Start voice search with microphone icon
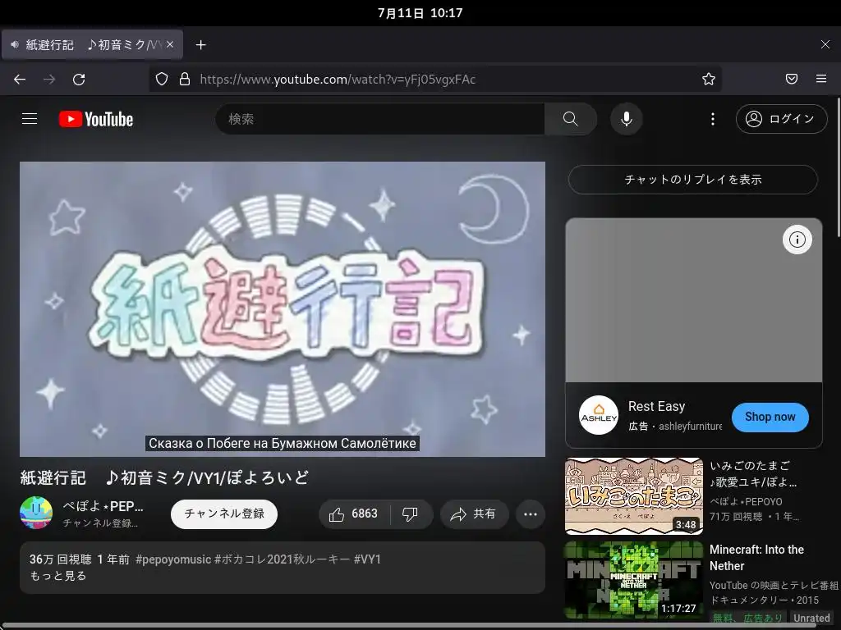 point(626,118)
